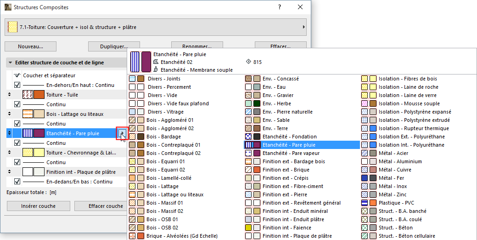Click hatch pattern swatch of Bois - Lattage ou liteaux layer
The width and height of the screenshot is (477, 240).
28,114
